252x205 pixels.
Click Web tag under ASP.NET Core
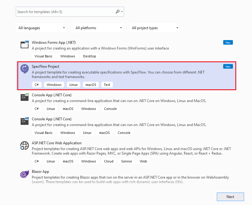(143, 161)
